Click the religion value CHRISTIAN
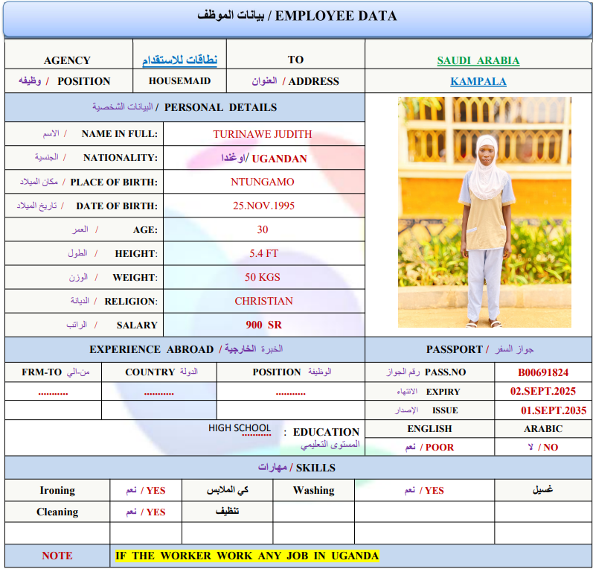 [x=263, y=301]
